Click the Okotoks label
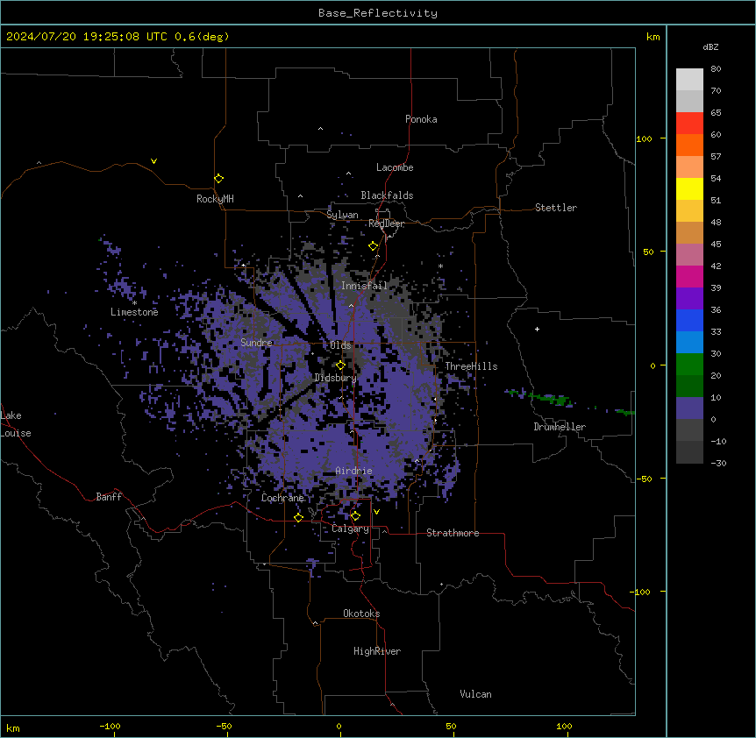756x738 pixels. click(x=361, y=614)
